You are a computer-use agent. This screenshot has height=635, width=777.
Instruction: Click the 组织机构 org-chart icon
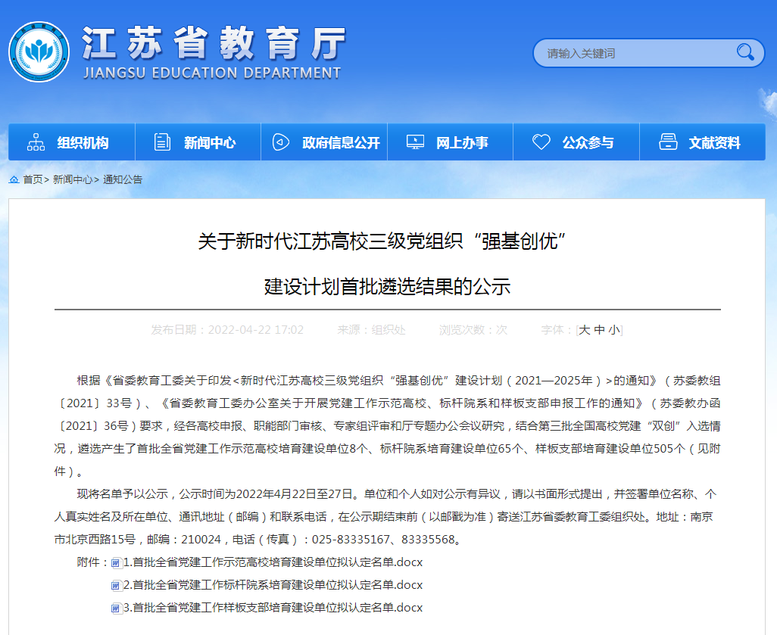36,142
